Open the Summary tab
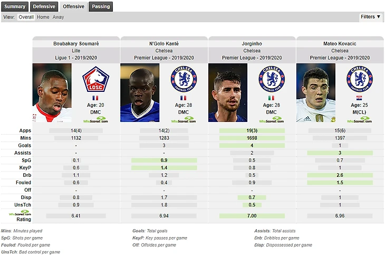Viewport: 385px width, 255px height. 15,6
